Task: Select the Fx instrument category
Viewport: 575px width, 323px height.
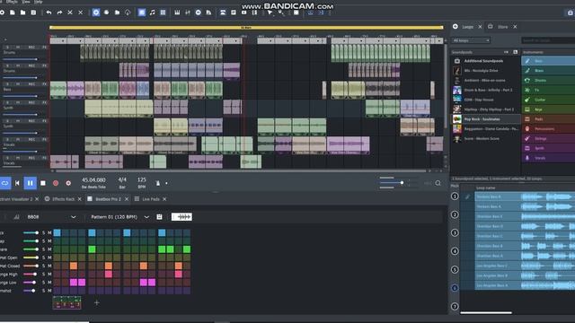Action: pyautogui.click(x=548, y=90)
